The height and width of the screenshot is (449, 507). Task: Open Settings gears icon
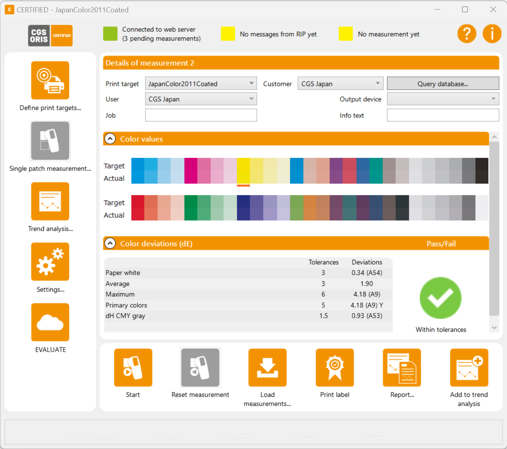(50, 262)
